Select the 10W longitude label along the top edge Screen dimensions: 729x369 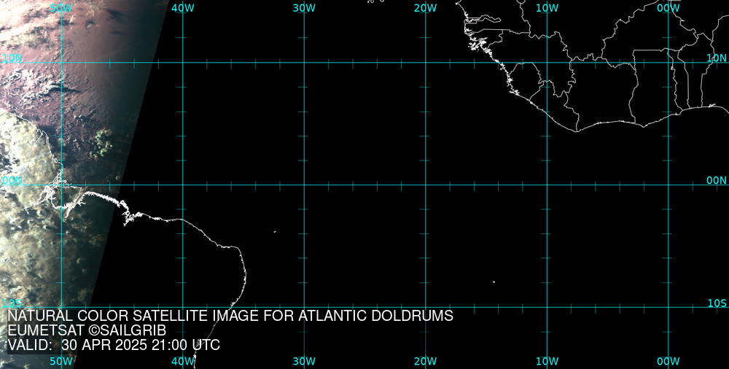click(x=547, y=8)
